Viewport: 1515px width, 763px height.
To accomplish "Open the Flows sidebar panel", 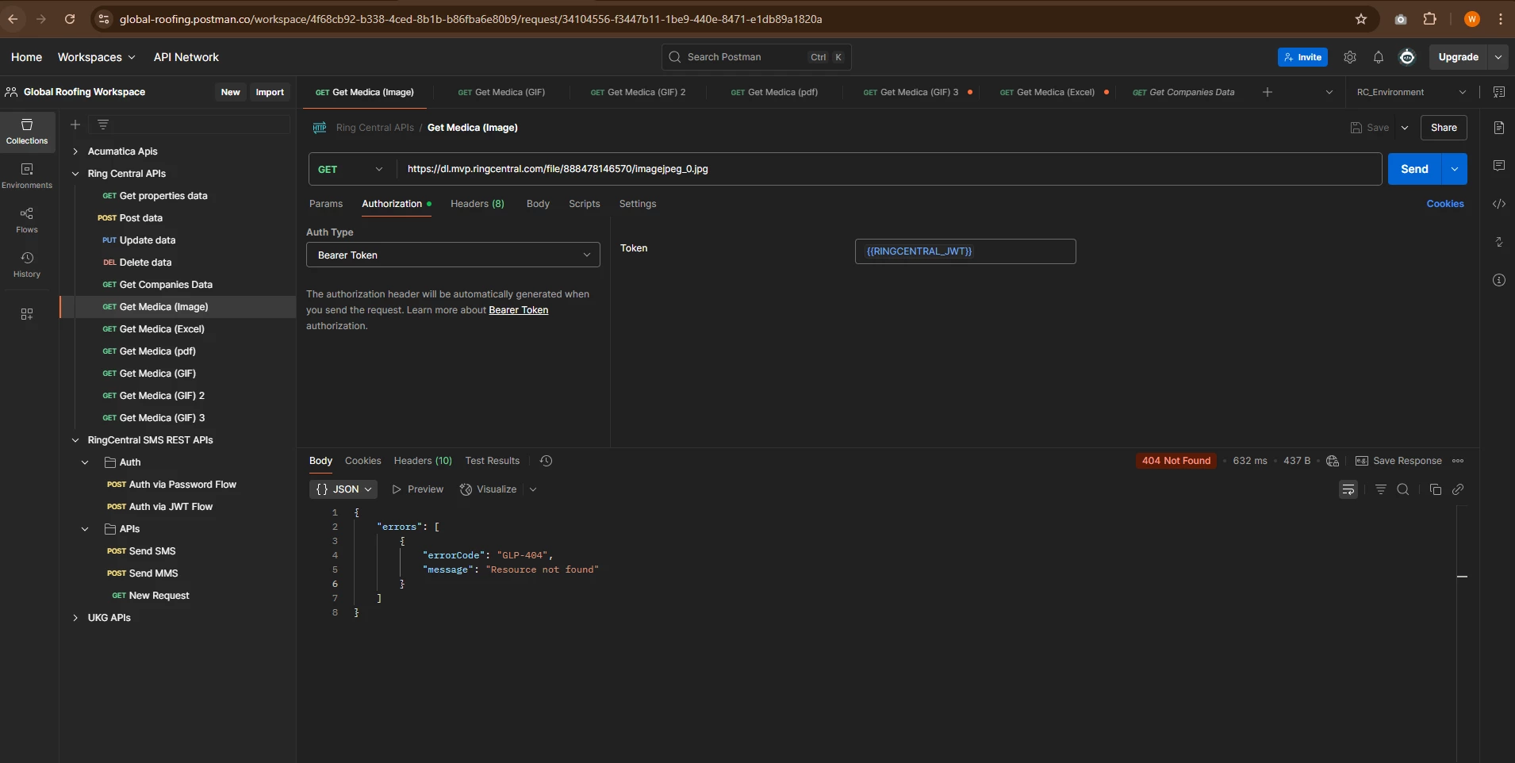I will (x=27, y=220).
